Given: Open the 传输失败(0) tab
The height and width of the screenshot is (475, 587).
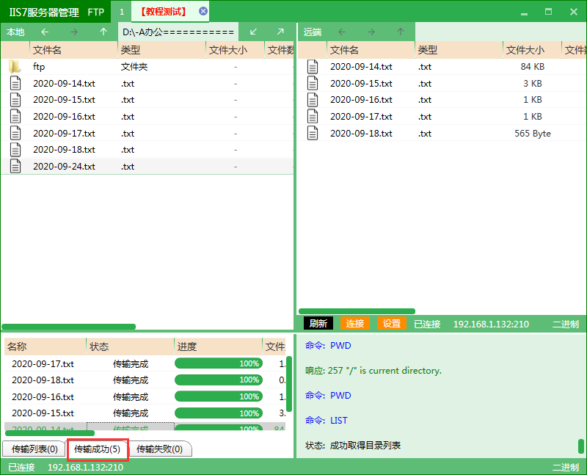Looking at the screenshot, I should (x=159, y=449).
